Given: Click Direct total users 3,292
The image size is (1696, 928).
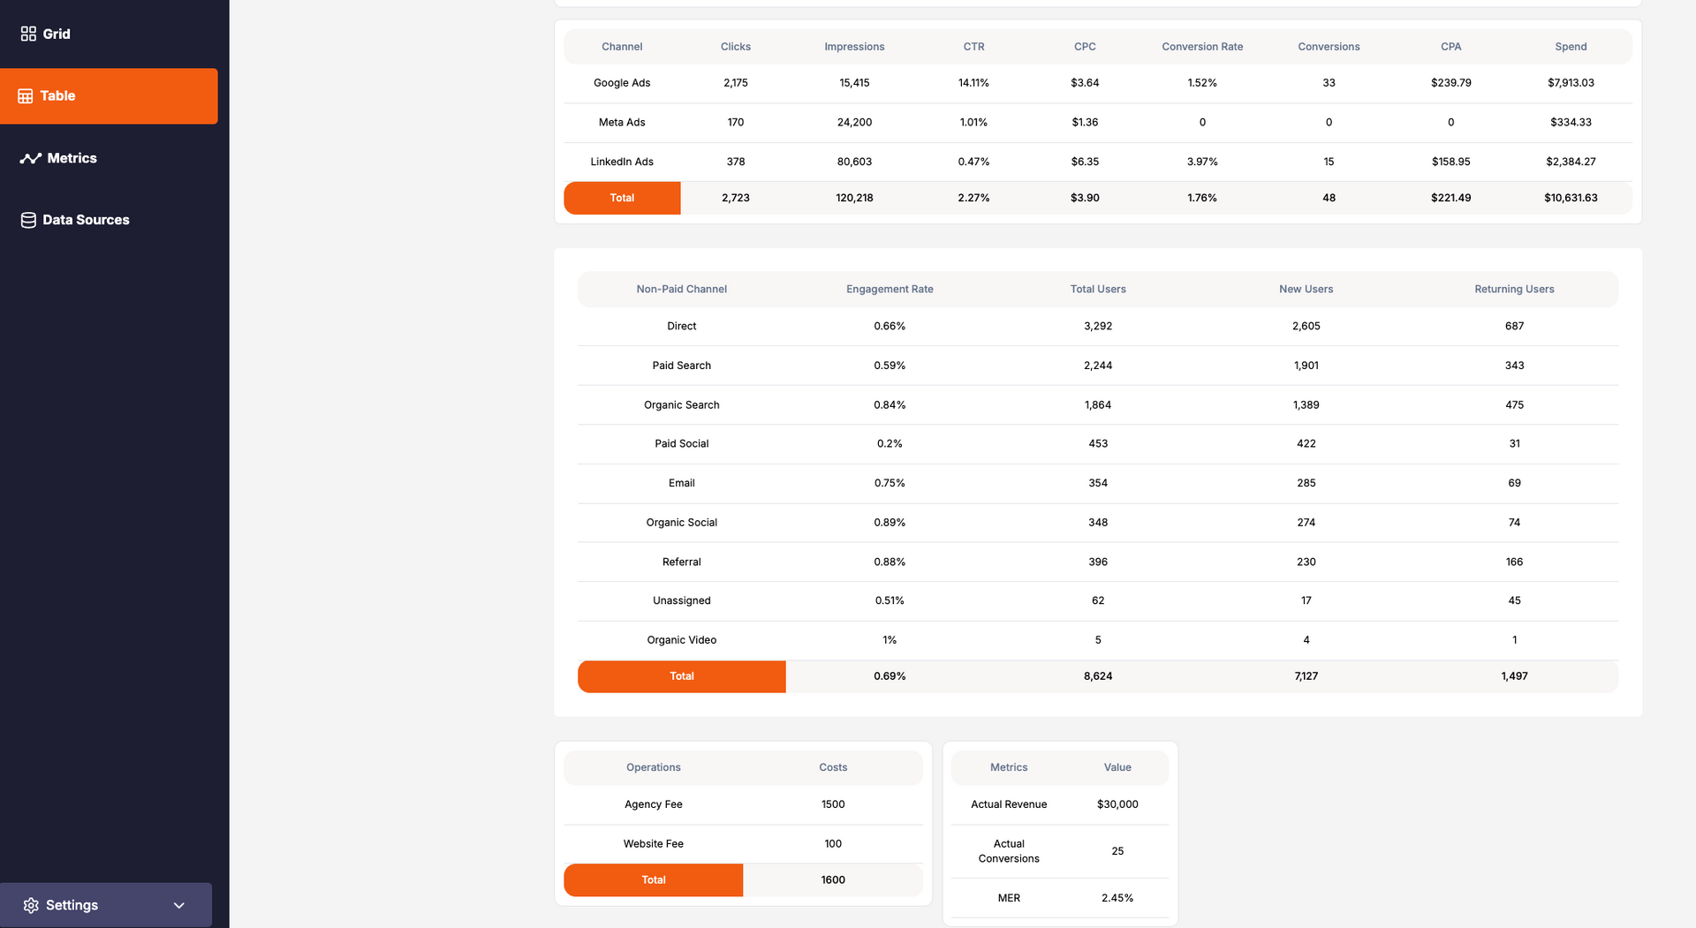Looking at the screenshot, I should coord(1098,327).
